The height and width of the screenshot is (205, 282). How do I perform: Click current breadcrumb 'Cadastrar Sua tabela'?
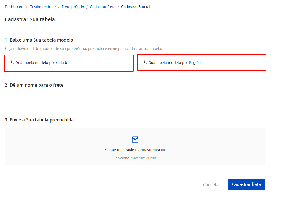click(139, 7)
